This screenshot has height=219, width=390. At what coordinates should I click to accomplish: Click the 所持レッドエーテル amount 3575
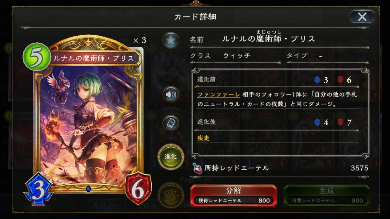click(x=359, y=168)
